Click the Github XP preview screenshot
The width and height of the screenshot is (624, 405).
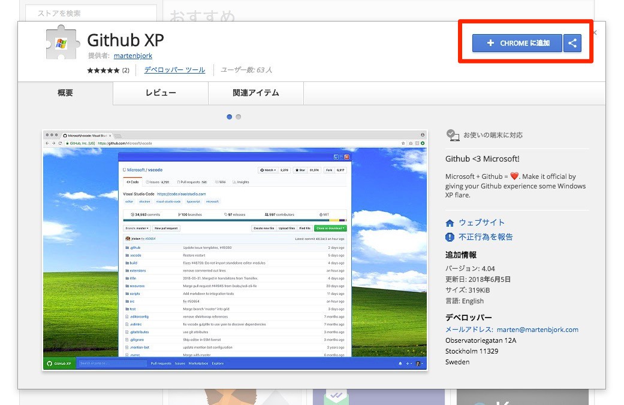(235, 250)
